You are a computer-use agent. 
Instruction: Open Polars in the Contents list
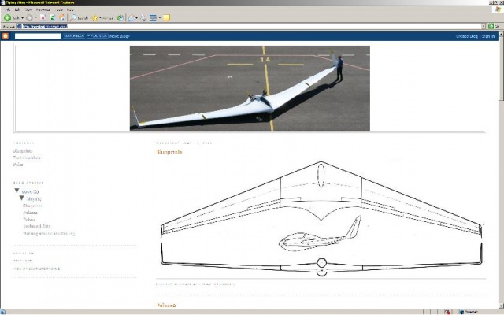tap(18, 165)
